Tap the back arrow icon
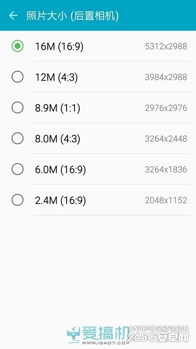The width and height of the screenshot is (196, 349). coord(13,15)
